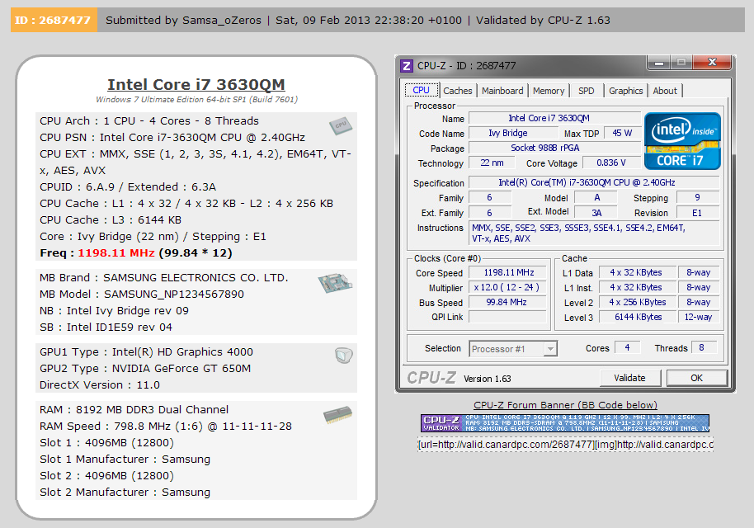
Task: Select the SPD tab
Action: click(x=587, y=91)
